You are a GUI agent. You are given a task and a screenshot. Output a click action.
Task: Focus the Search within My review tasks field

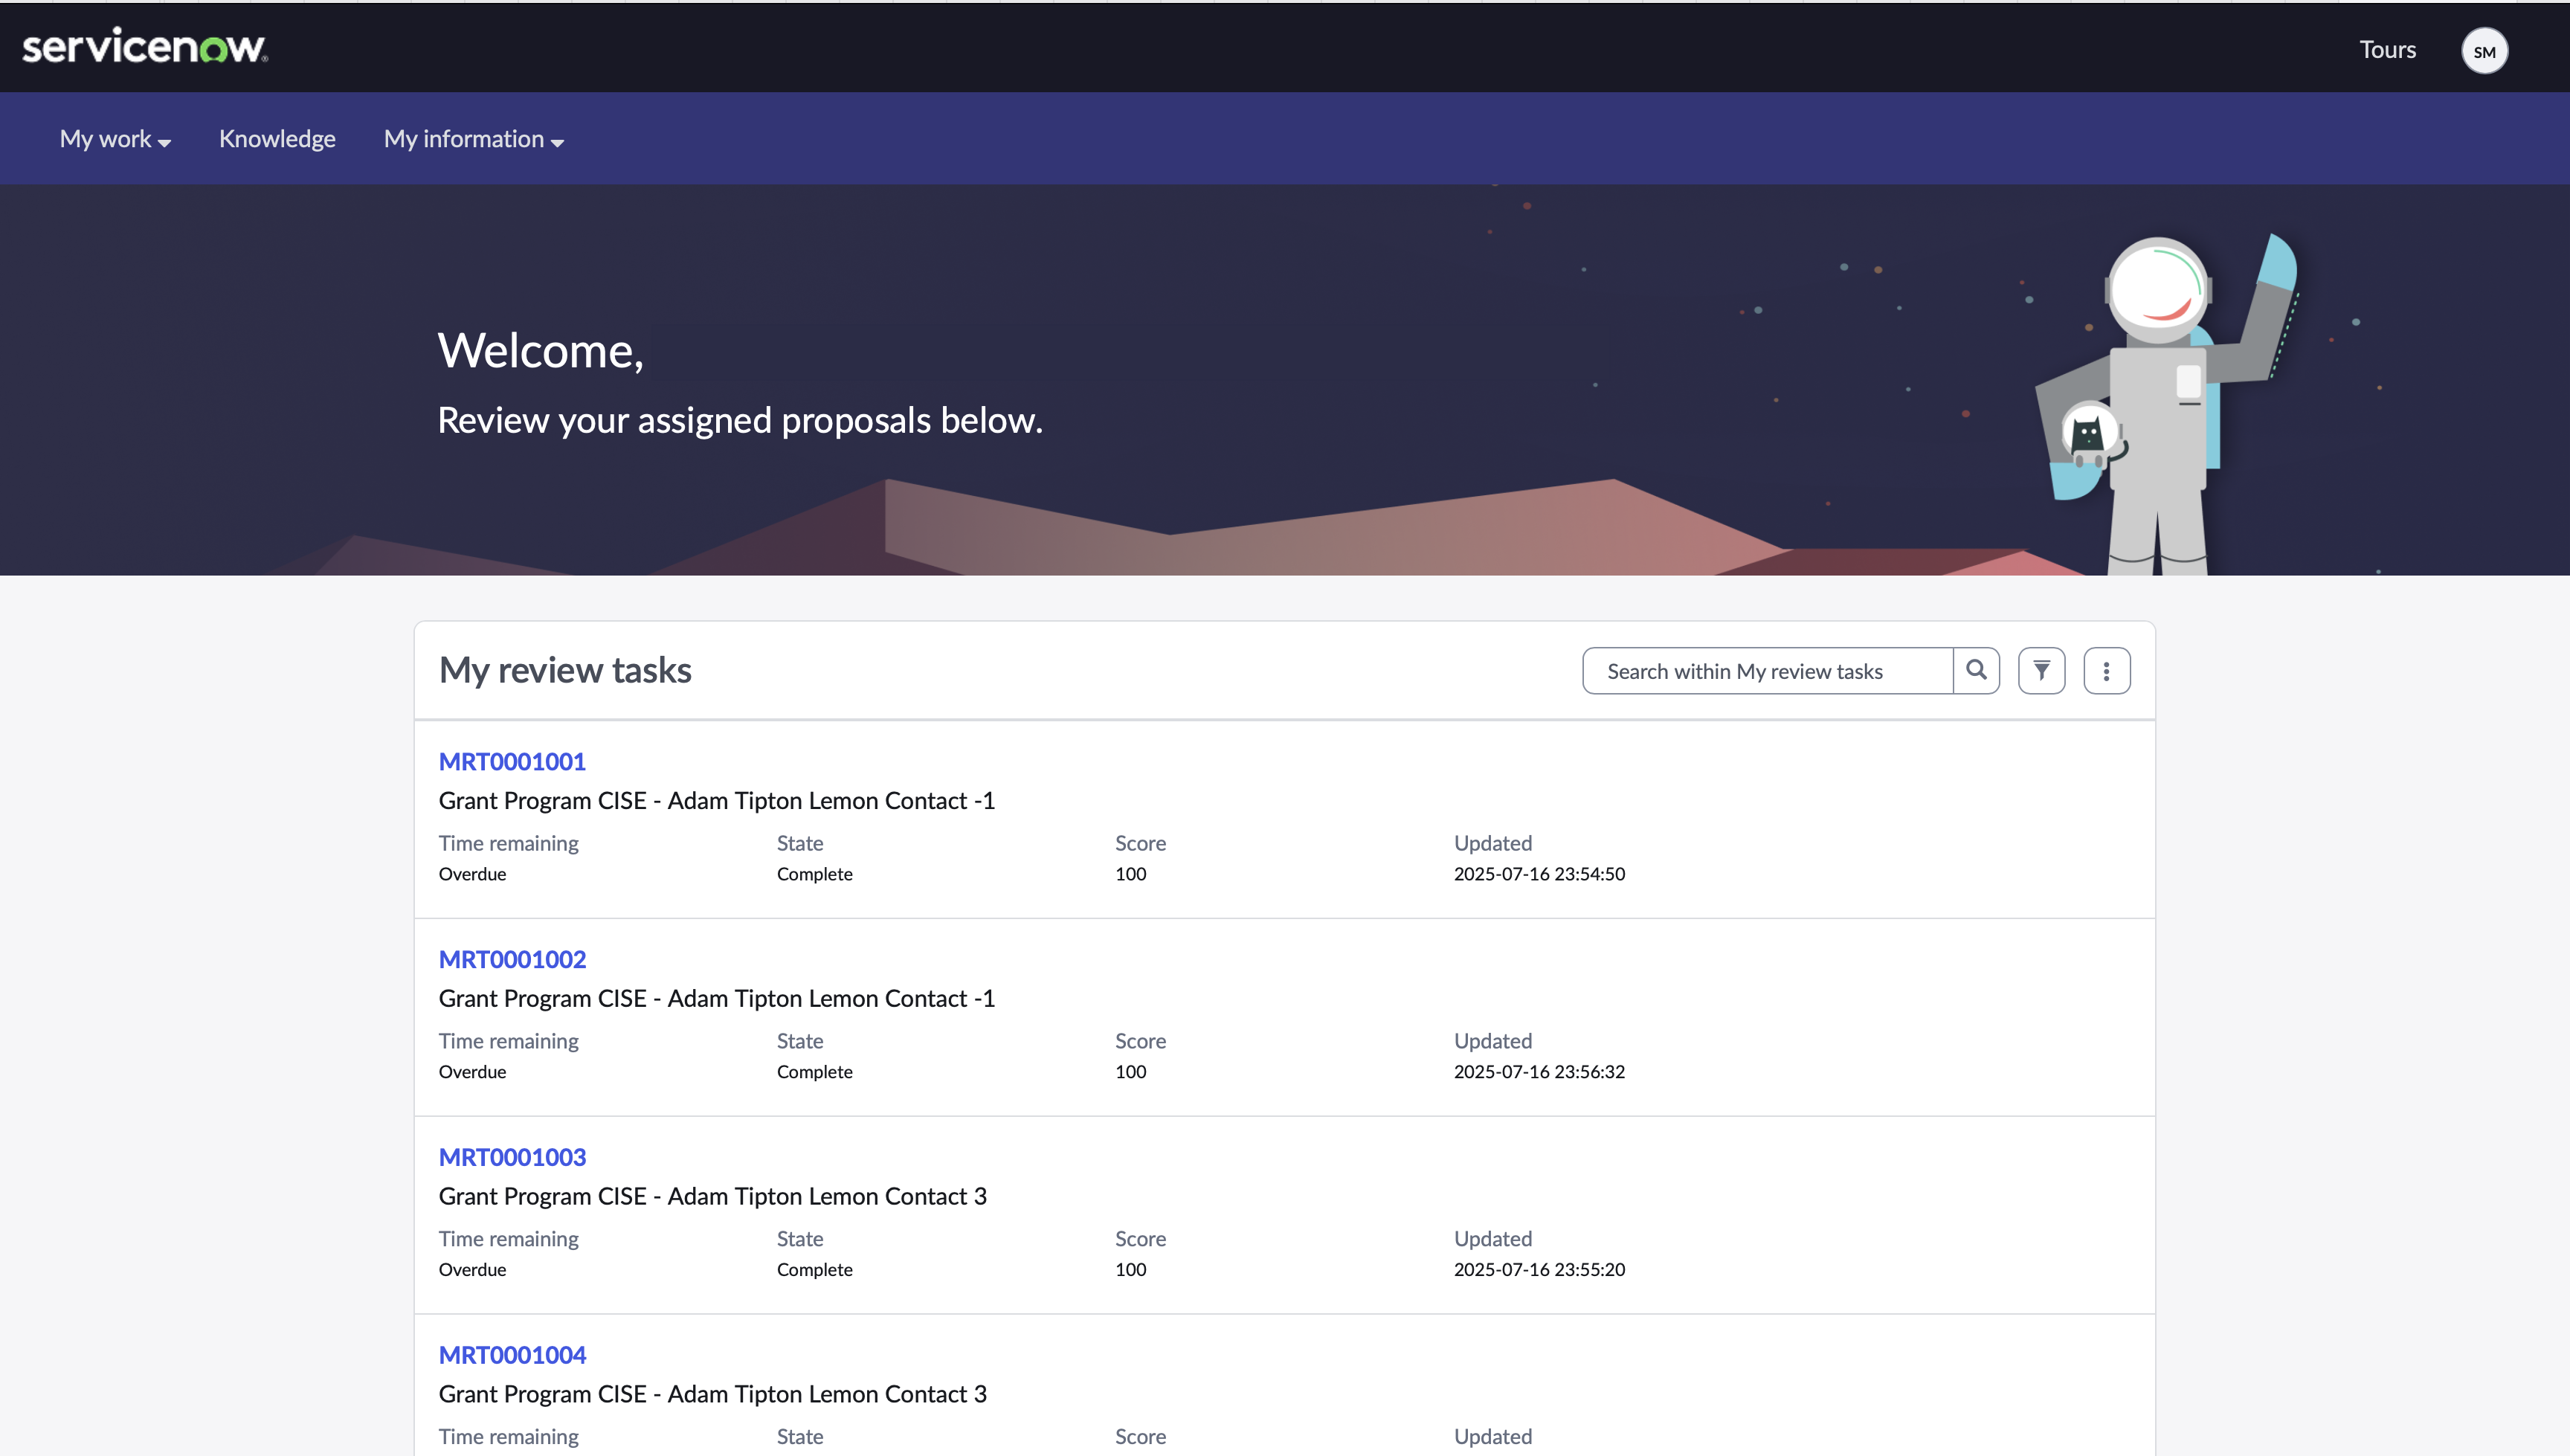point(1767,670)
